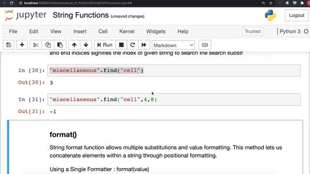The image size is (310, 174).
Task: Restart kernel and run all cells icon
Action: click(x=144, y=45)
